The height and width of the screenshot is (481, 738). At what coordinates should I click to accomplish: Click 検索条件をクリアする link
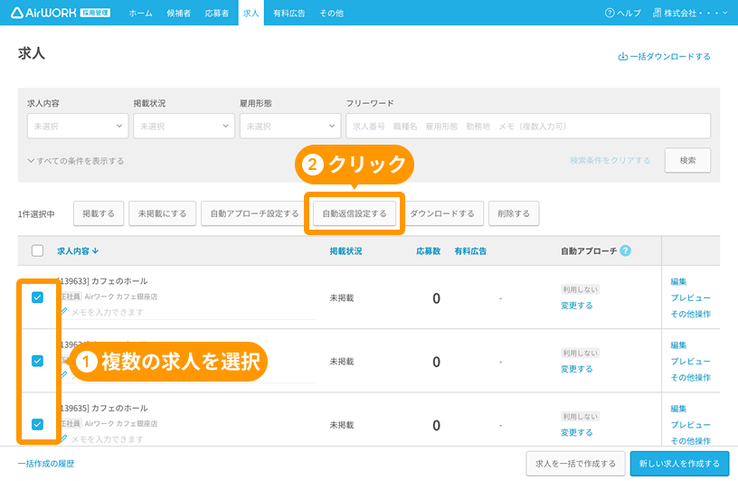[610, 161]
